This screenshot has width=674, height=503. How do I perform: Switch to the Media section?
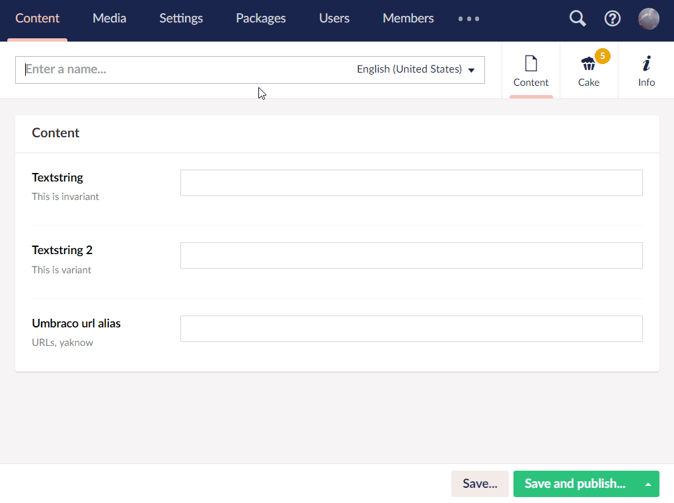[x=109, y=18]
